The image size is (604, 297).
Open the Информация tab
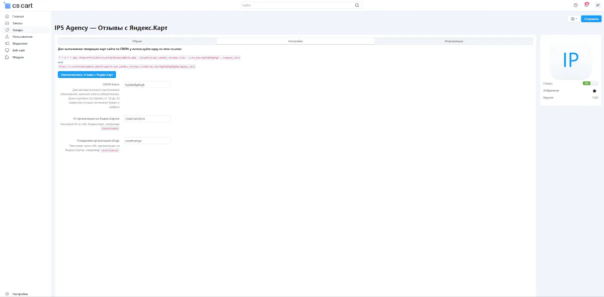[x=454, y=41]
